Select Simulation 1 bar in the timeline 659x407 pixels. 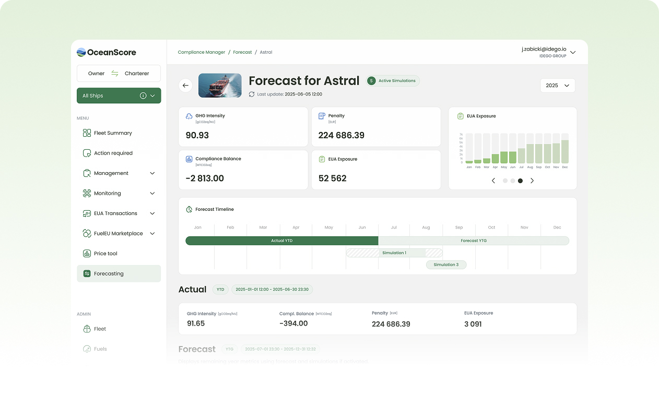click(394, 253)
